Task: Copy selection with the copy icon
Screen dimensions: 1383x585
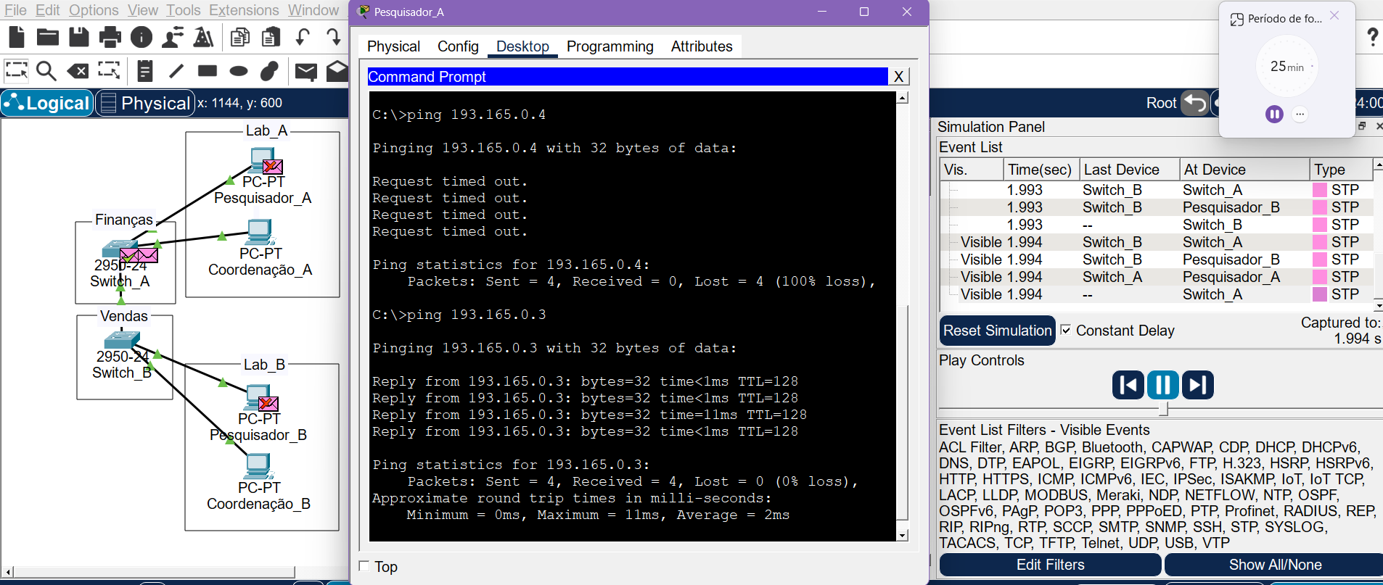Action: (x=239, y=36)
